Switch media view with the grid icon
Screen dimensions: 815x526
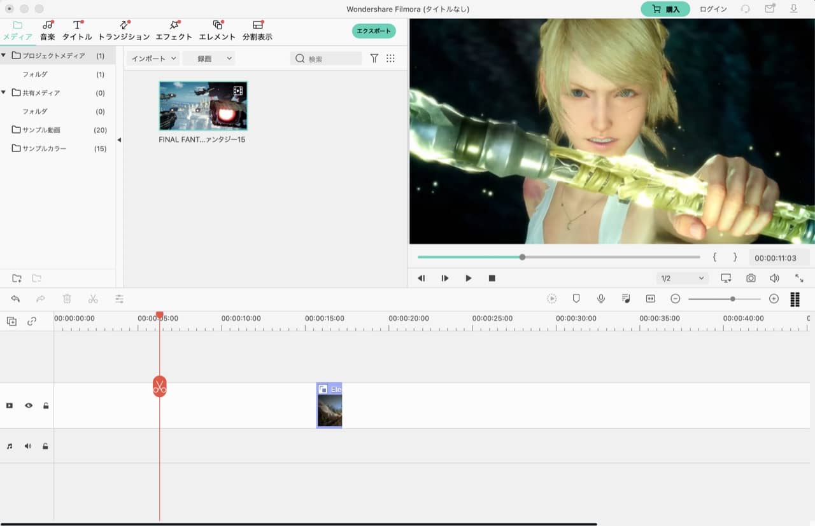pos(390,59)
